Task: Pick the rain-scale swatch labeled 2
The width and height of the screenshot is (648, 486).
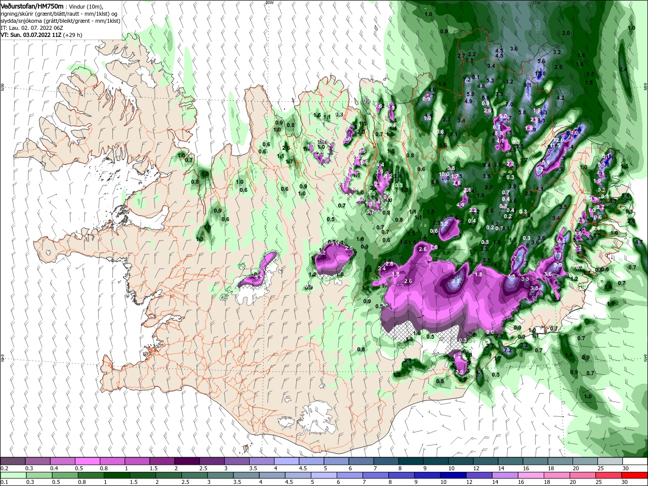Action: click(x=168, y=475)
